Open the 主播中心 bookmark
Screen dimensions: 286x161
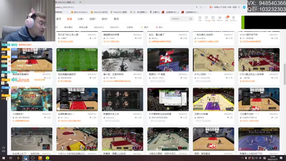(x=155, y=12)
